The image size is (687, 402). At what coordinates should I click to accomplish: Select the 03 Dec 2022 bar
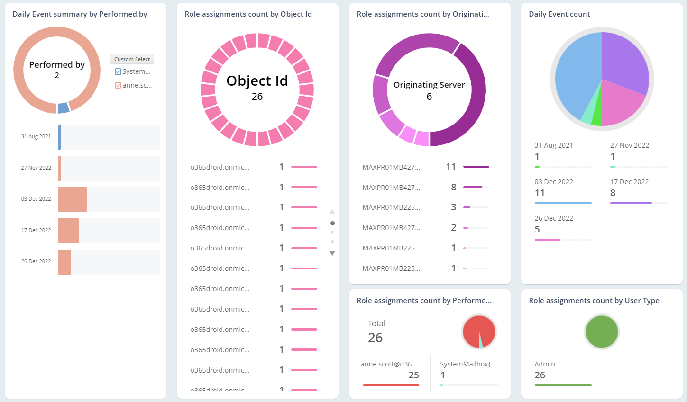73,199
